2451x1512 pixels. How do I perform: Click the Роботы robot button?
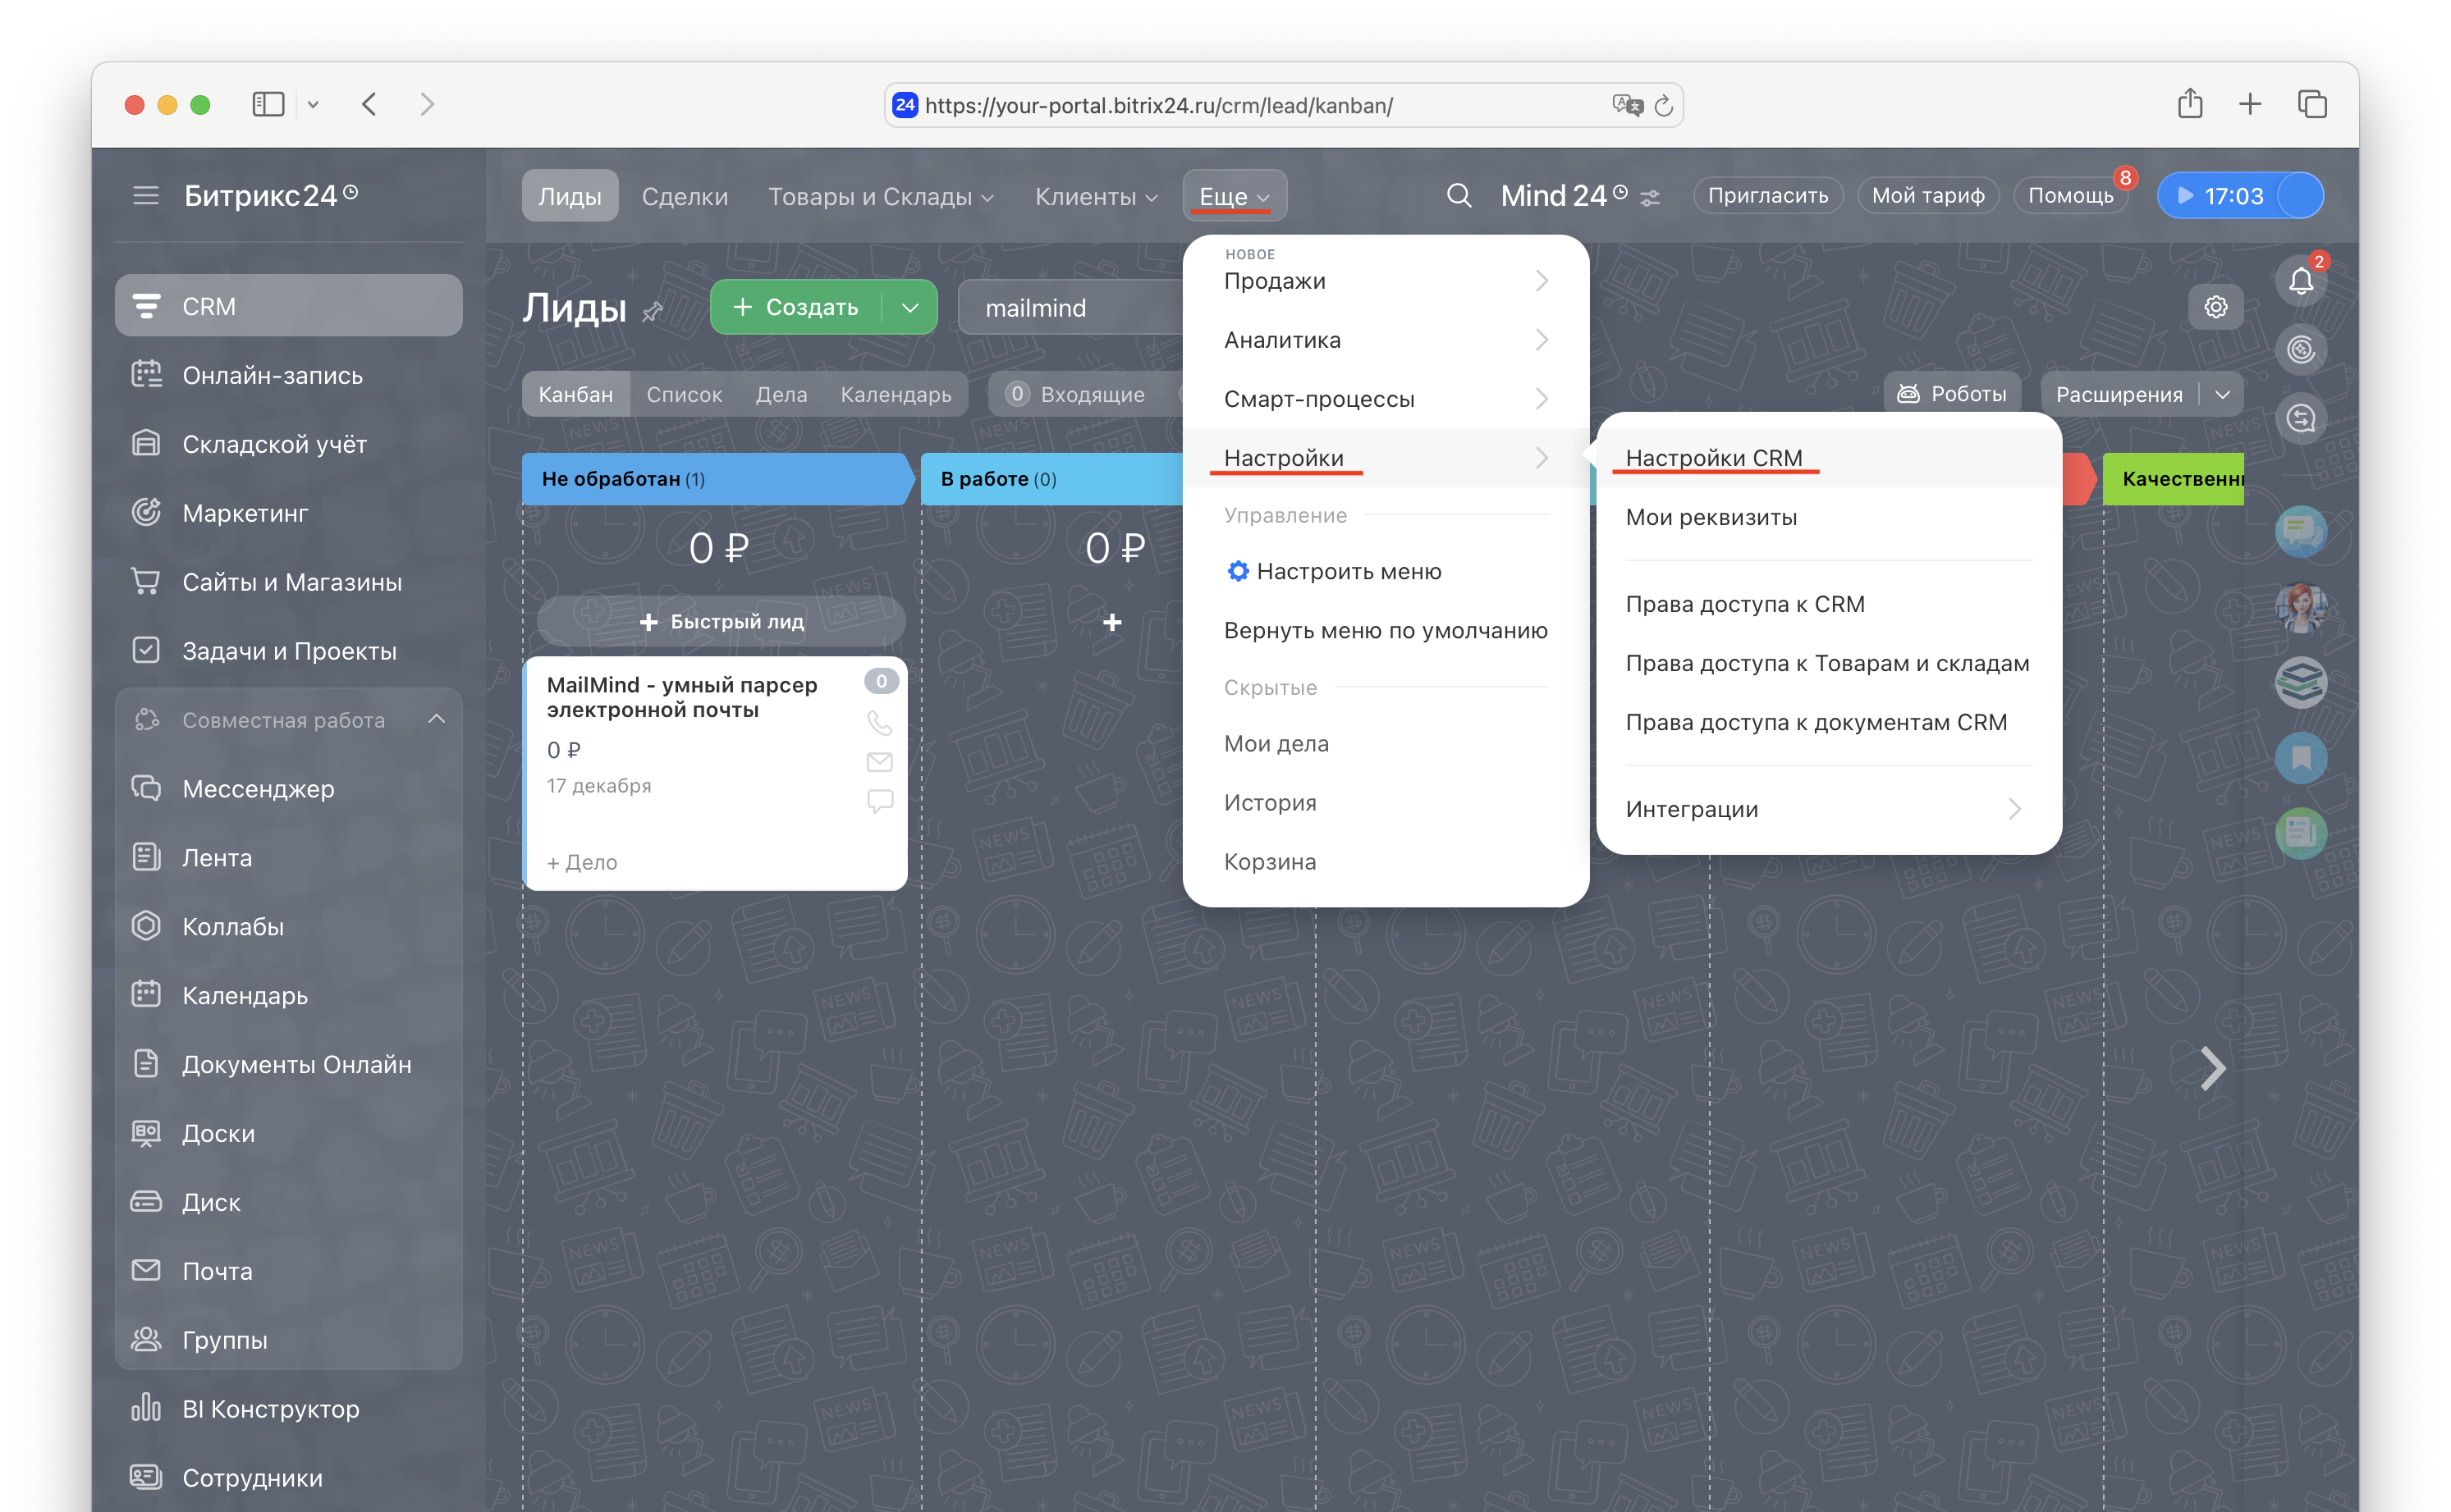coord(1952,394)
